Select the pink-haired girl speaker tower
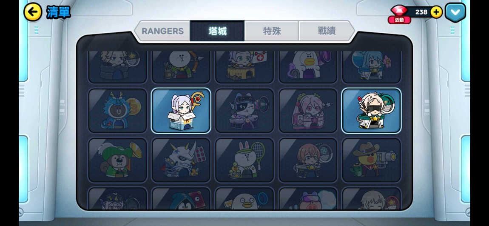The width and height of the screenshot is (489, 226). pyautogui.click(x=308, y=111)
